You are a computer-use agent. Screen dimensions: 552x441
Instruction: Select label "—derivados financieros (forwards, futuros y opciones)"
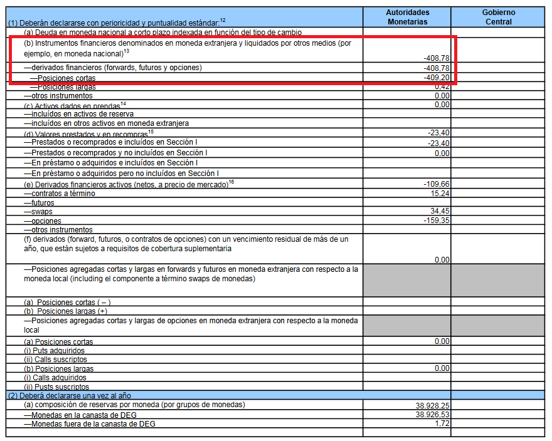click(113, 68)
